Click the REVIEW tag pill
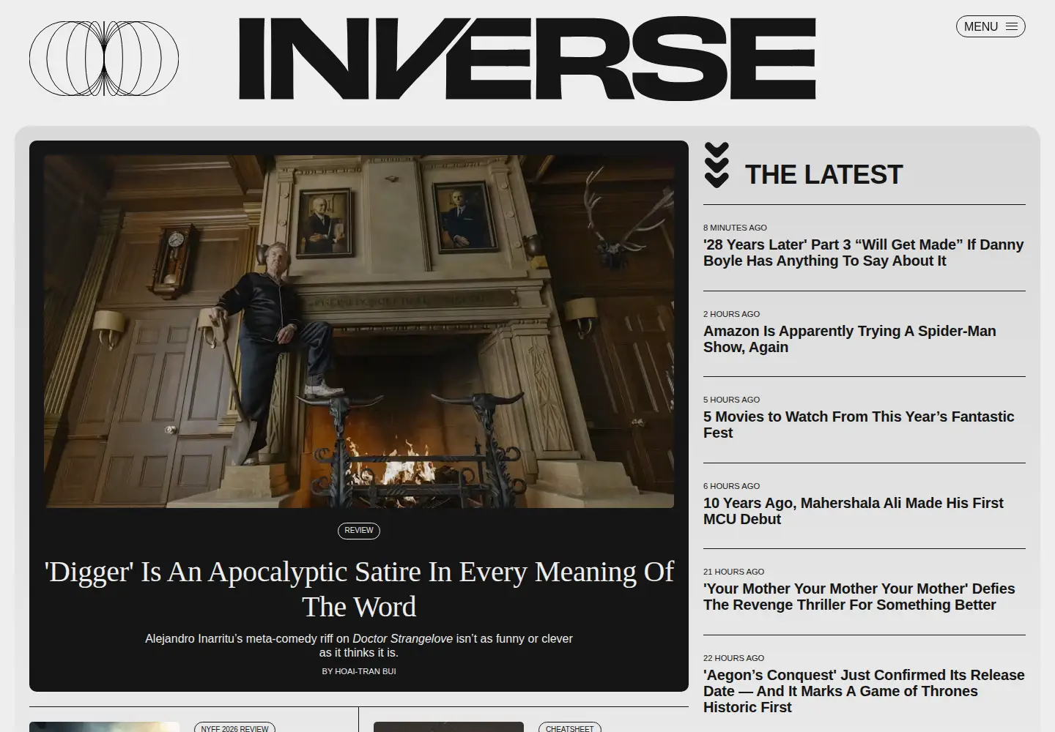 (x=359, y=531)
